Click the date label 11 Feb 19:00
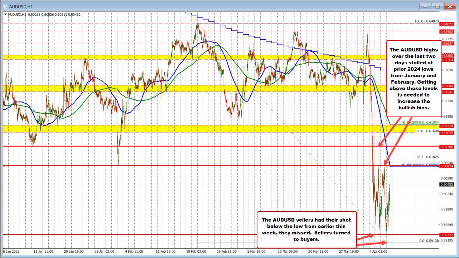 pyautogui.click(x=166, y=251)
